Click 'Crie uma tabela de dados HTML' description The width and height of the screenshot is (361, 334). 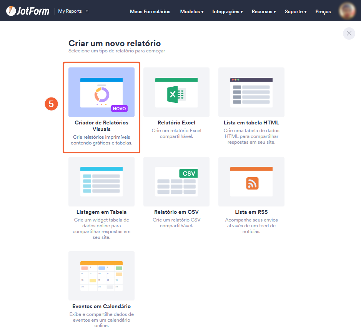251,136
